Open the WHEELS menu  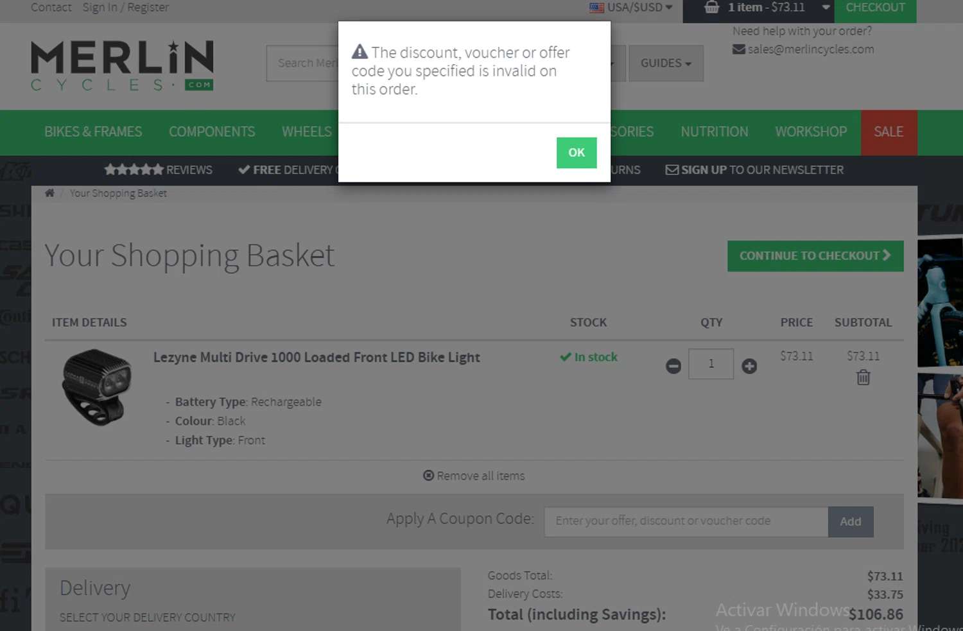307,132
